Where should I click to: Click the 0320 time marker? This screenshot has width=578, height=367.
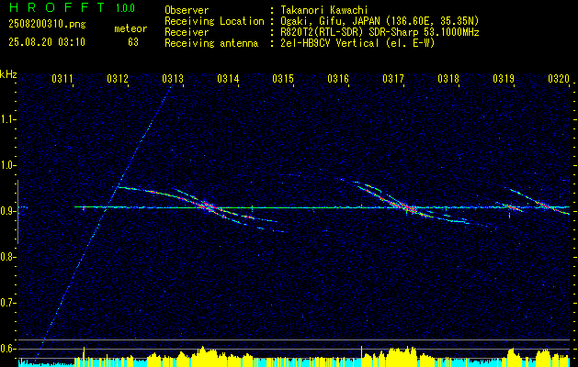559,79
